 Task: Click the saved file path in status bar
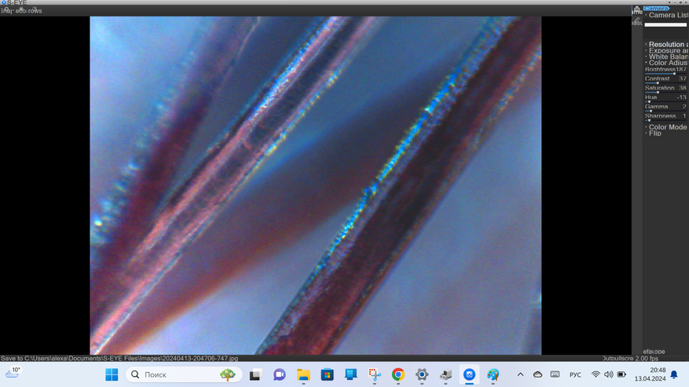tap(119, 359)
